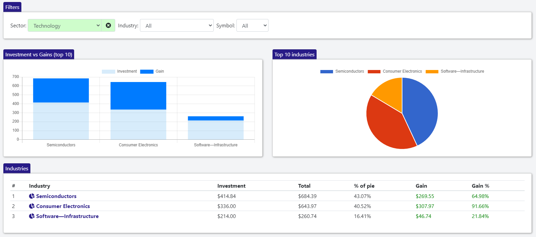Screen dimensions: 536x237
Task: Click the pie icon beside Consumer Electronics
Action: [32, 206]
